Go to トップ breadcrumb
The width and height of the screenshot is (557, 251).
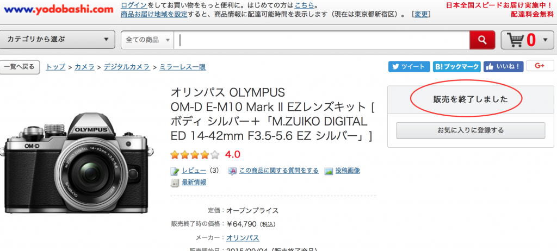[56, 67]
